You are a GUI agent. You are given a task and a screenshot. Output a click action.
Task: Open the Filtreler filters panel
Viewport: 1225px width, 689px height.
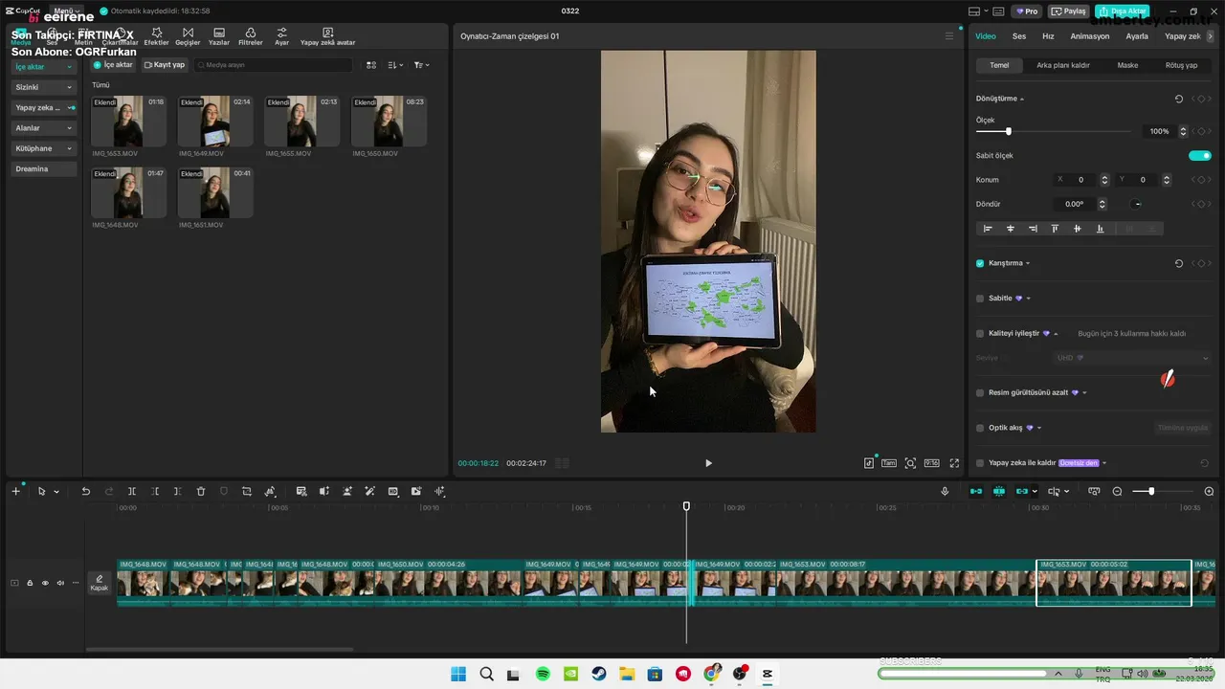(x=250, y=36)
